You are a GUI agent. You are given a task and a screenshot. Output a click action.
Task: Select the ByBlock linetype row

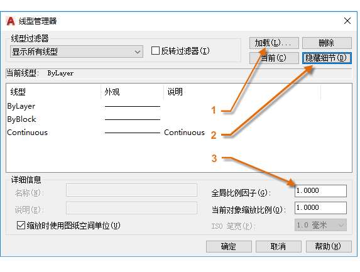point(179,119)
